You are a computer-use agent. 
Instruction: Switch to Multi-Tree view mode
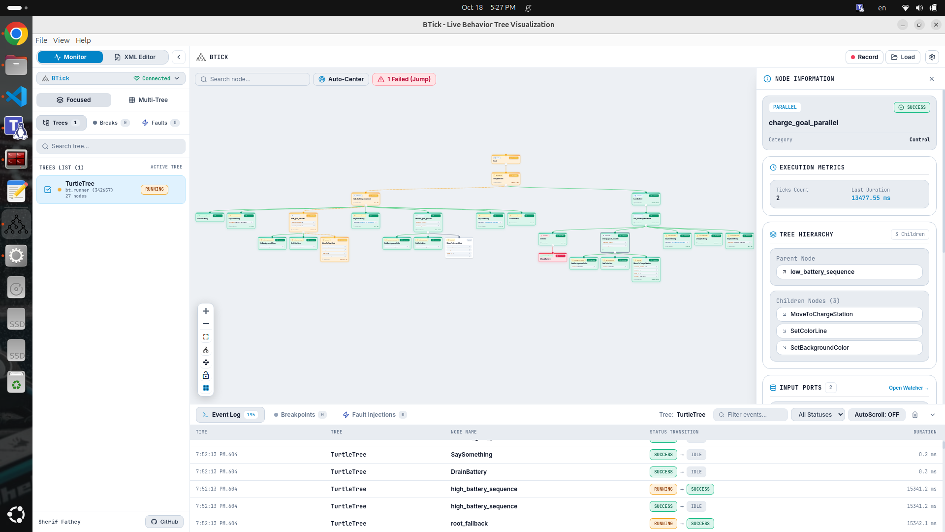click(148, 100)
